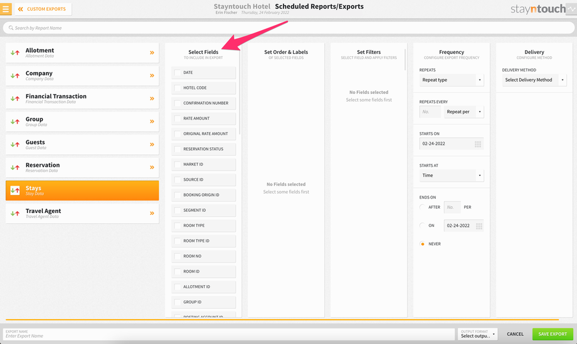Image resolution: width=577 pixels, height=344 pixels.
Task: Click the Allotment arrows icon
Action: (14, 53)
